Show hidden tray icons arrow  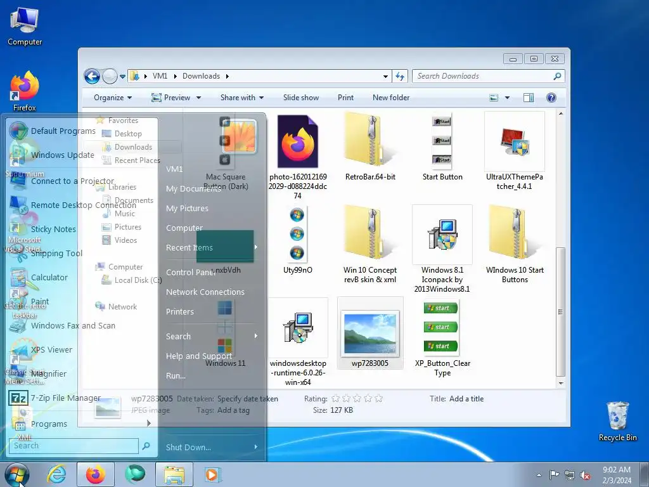click(x=539, y=475)
